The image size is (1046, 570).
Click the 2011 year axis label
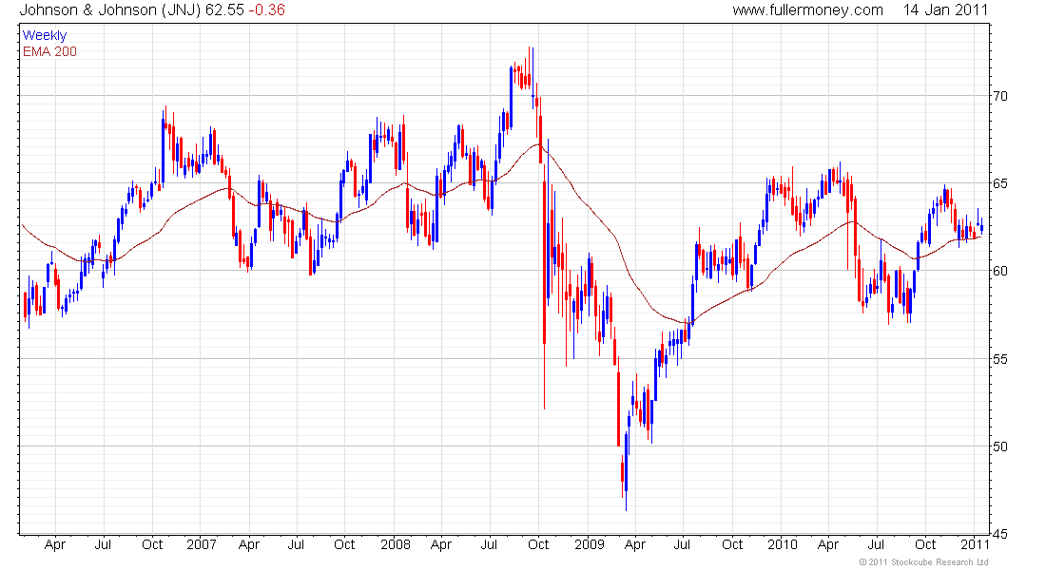pos(975,544)
